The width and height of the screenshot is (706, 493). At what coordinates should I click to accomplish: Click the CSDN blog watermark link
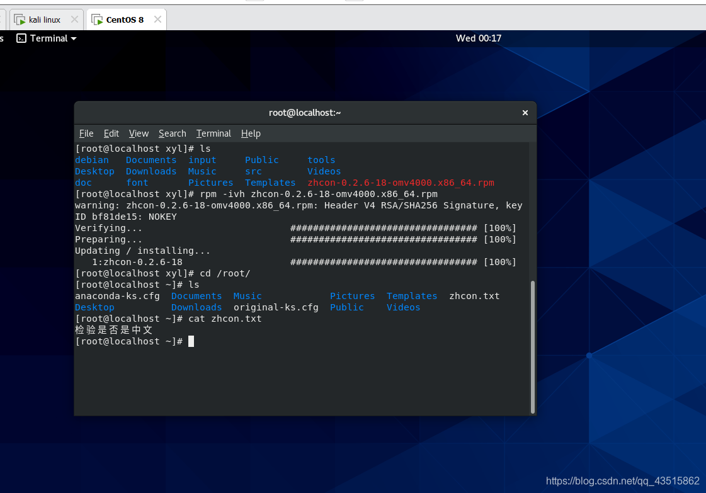tap(622, 480)
